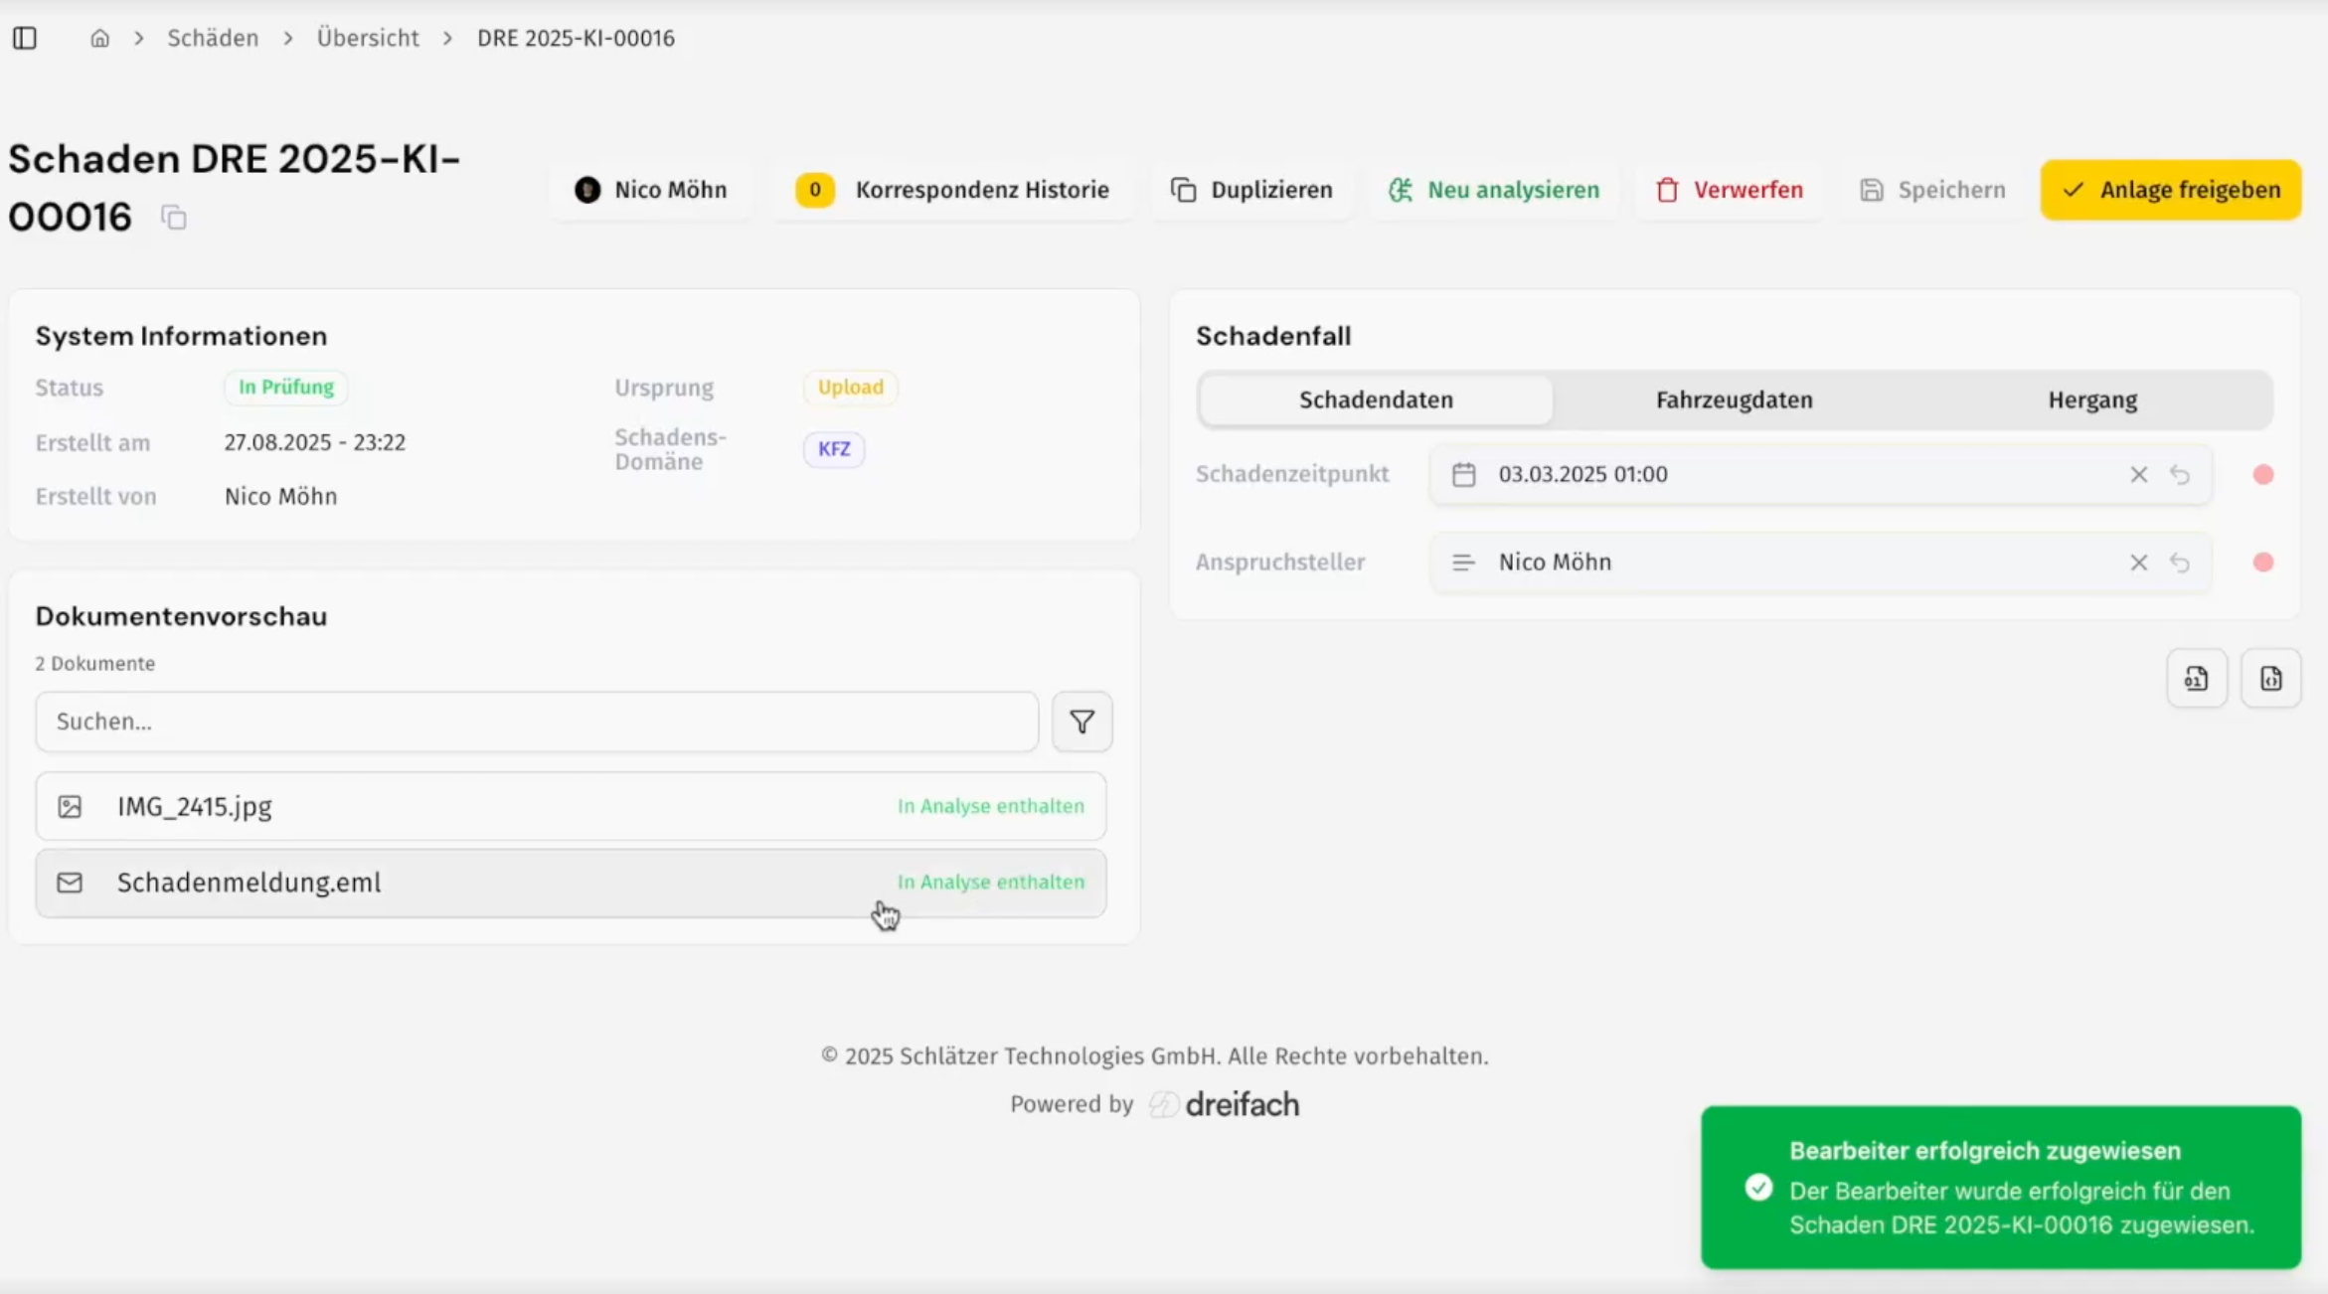Open the calendar icon for Schadenzeitpunkt
Viewport: 2328px width, 1294px height.
[x=1463, y=475]
